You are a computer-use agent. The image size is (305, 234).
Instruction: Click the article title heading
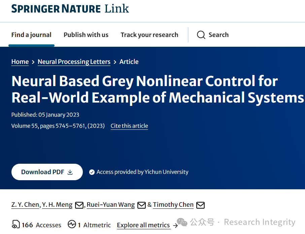click(158, 89)
